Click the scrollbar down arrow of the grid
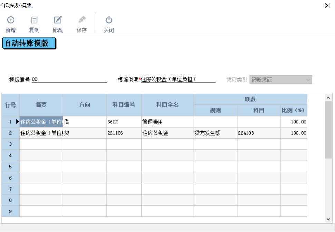The image size is (335, 232). pyautogui.click(x=328, y=219)
